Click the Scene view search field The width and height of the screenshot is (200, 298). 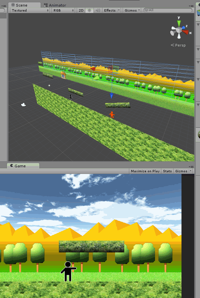click(x=169, y=10)
